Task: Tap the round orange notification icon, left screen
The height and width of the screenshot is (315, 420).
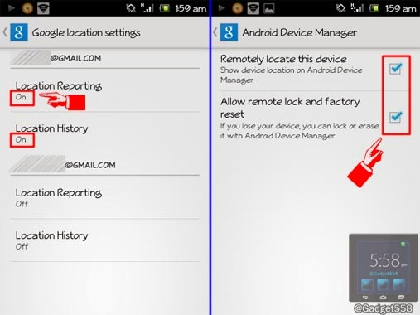Action: 27,8
